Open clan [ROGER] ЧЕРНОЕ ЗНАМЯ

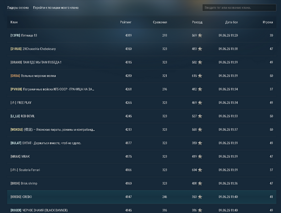click(x=39, y=210)
